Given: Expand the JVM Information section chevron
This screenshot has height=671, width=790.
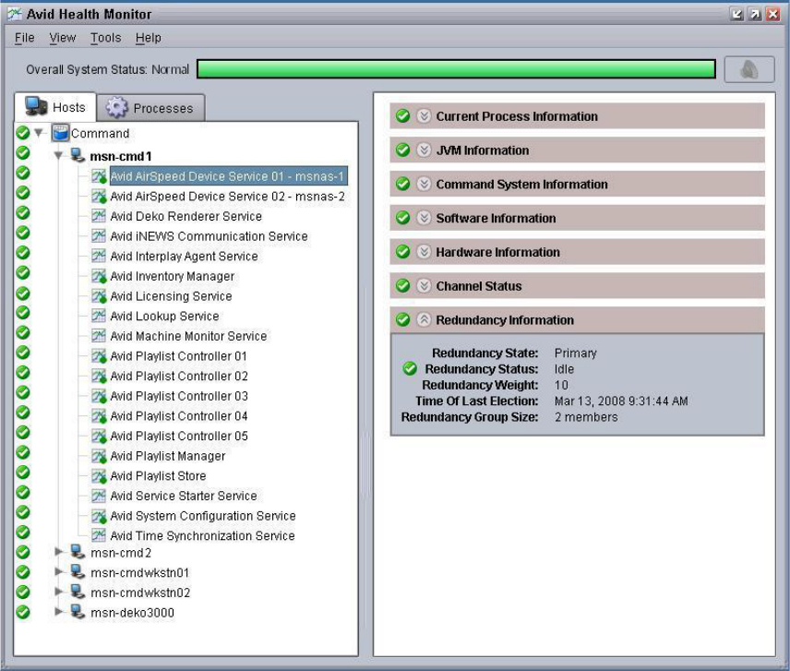Looking at the screenshot, I should coord(424,150).
